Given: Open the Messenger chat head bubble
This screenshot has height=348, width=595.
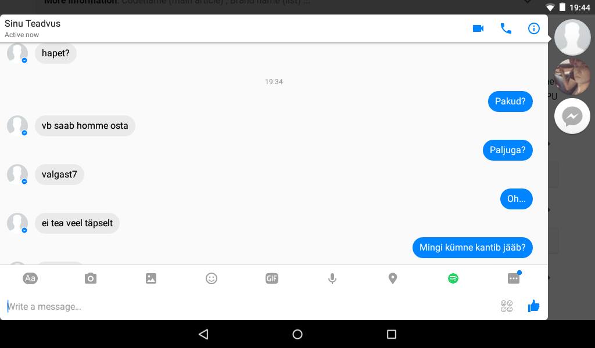Looking at the screenshot, I should tap(572, 116).
